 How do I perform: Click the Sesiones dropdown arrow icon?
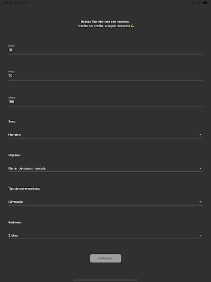coord(200,235)
